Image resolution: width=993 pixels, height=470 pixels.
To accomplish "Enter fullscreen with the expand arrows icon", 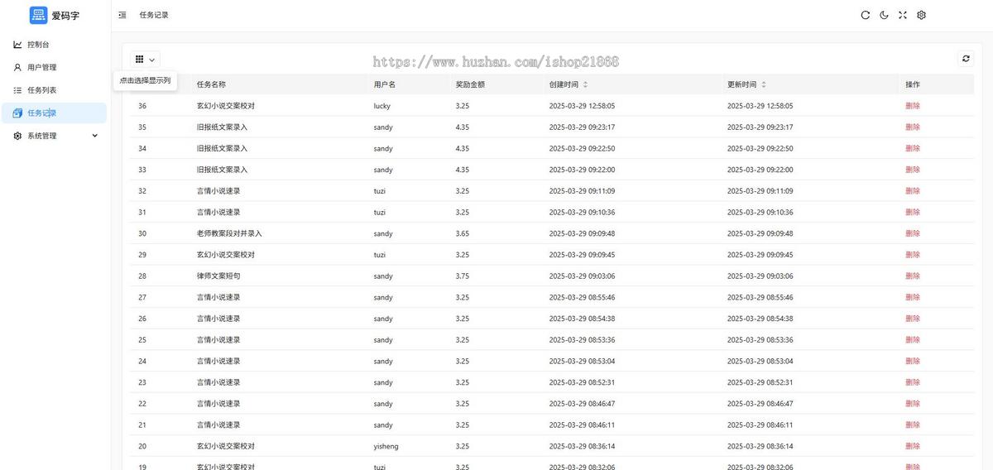I will 903,15.
